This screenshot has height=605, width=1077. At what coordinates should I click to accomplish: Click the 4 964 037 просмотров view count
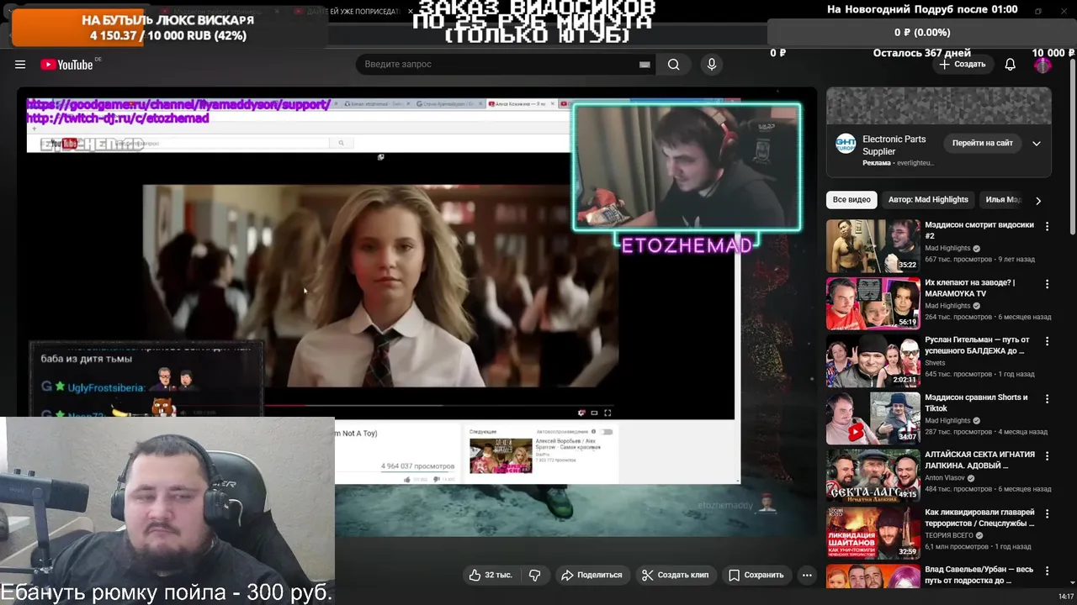(417, 466)
